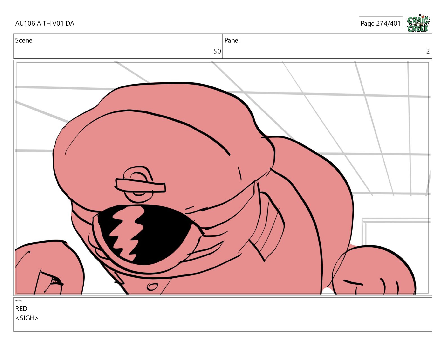
Task: Click panel number 2
Action: [x=428, y=51]
